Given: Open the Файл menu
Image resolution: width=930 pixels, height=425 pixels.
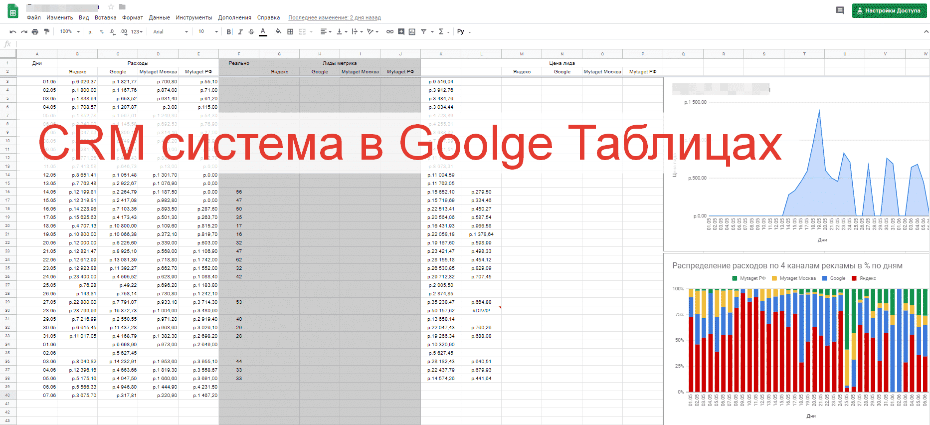Looking at the screenshot, I should (34, 17).
